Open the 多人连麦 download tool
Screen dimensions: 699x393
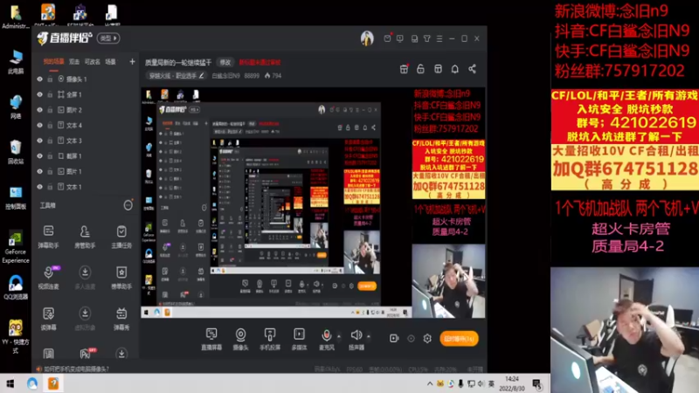point(85,277)
